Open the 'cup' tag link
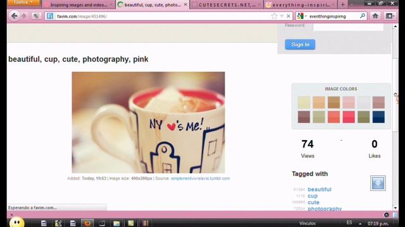405x227 pixels. click(313, 196)
